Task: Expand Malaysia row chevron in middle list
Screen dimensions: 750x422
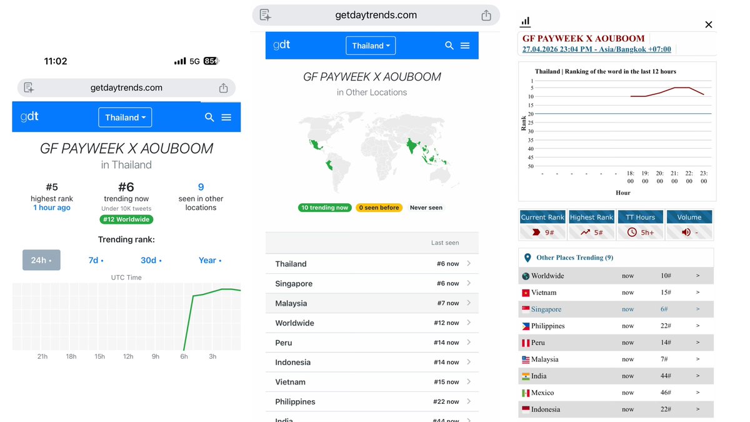Action: tap(469, 303)
